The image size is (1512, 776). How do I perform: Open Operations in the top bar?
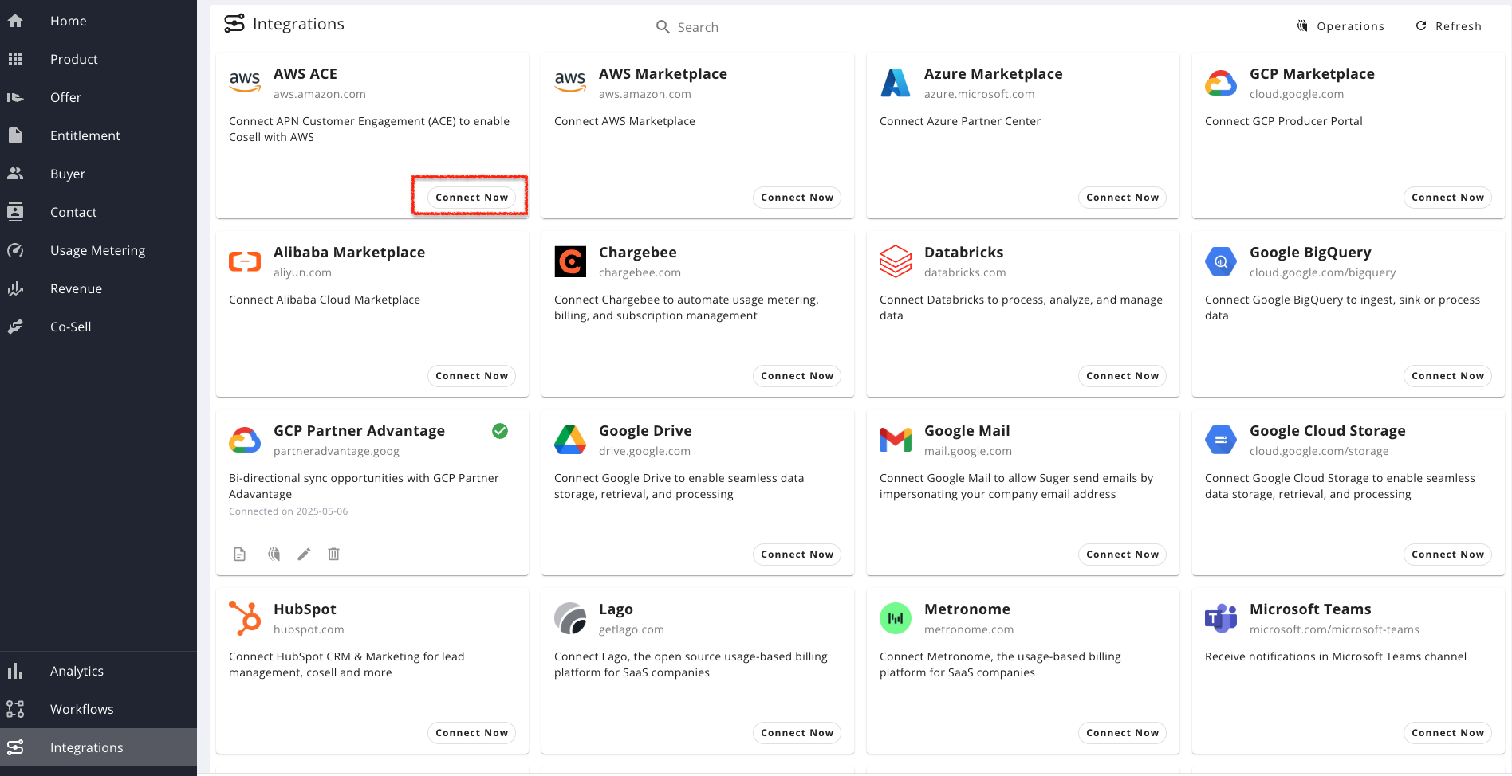point(1341,26)
